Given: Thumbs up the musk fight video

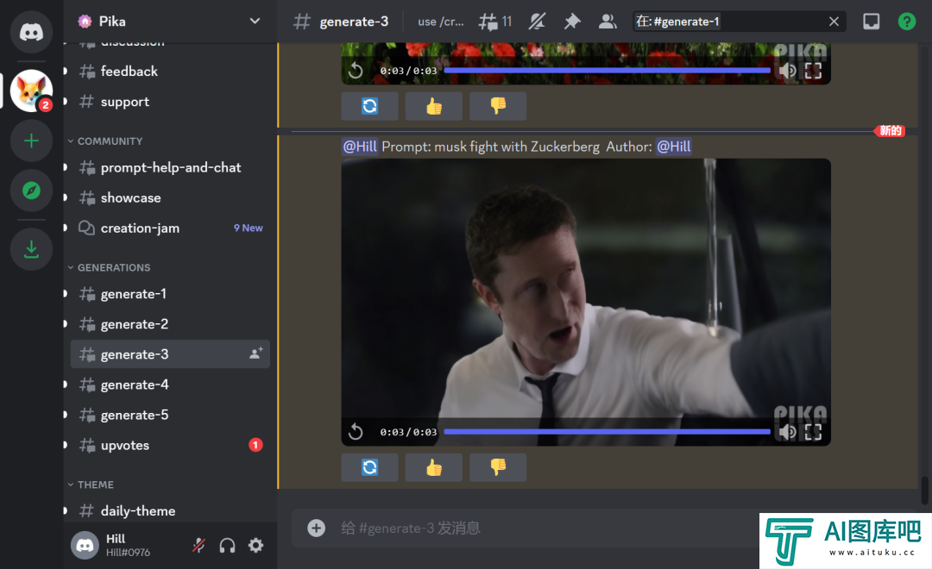Looking at the screenshot, I should point(434,467).
